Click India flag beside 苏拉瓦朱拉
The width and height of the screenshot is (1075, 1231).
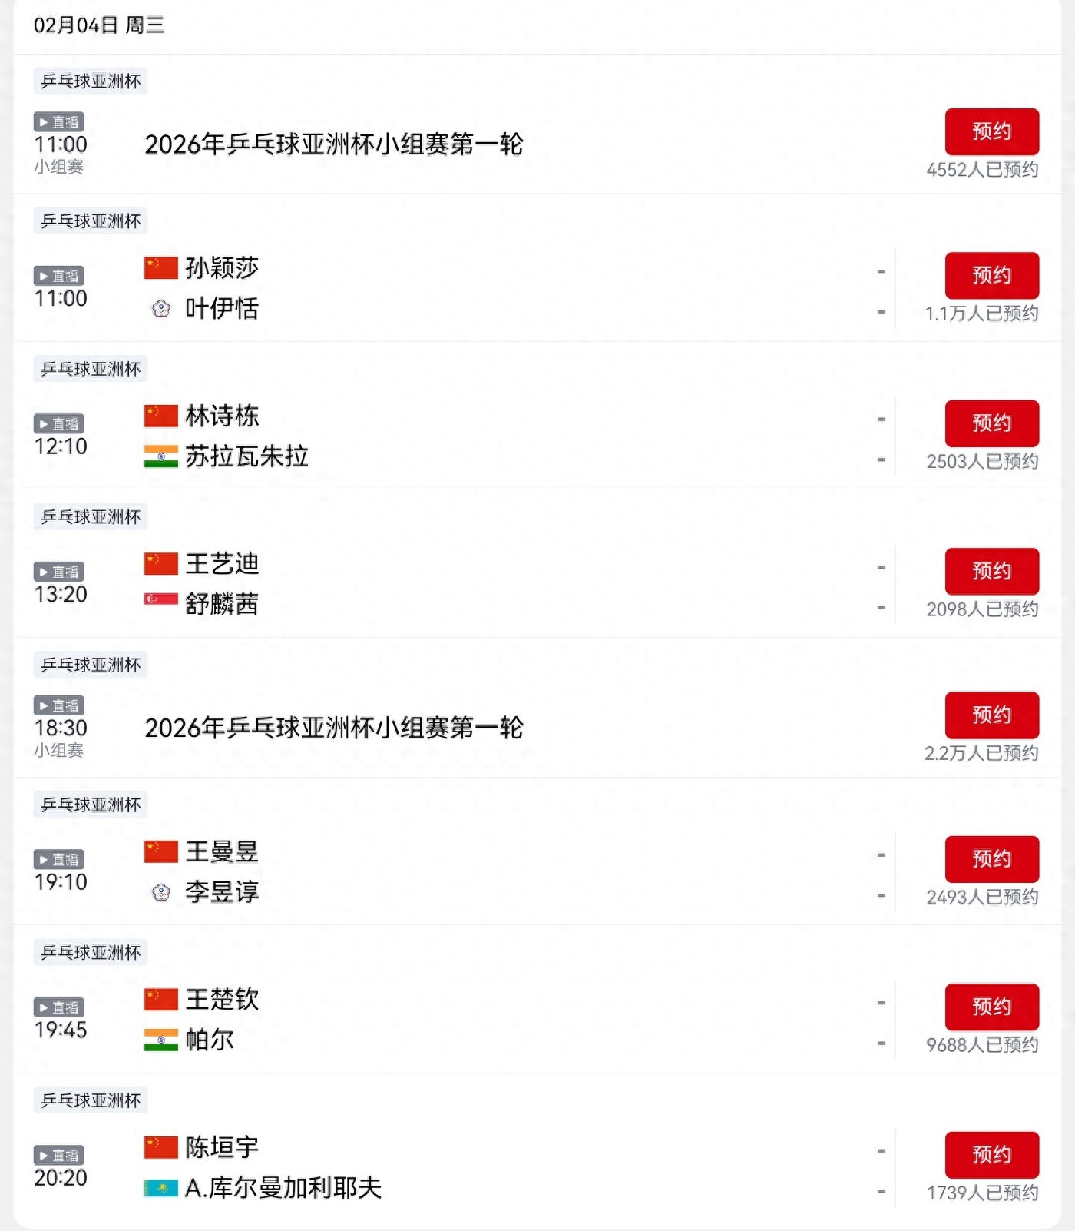point(161,456)
